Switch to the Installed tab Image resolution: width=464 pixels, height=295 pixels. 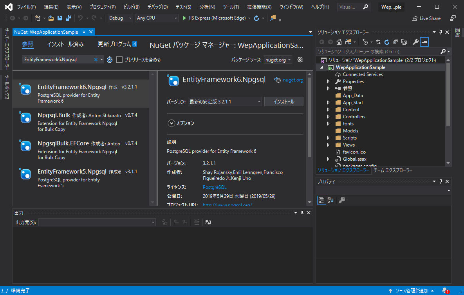(65, 44)
